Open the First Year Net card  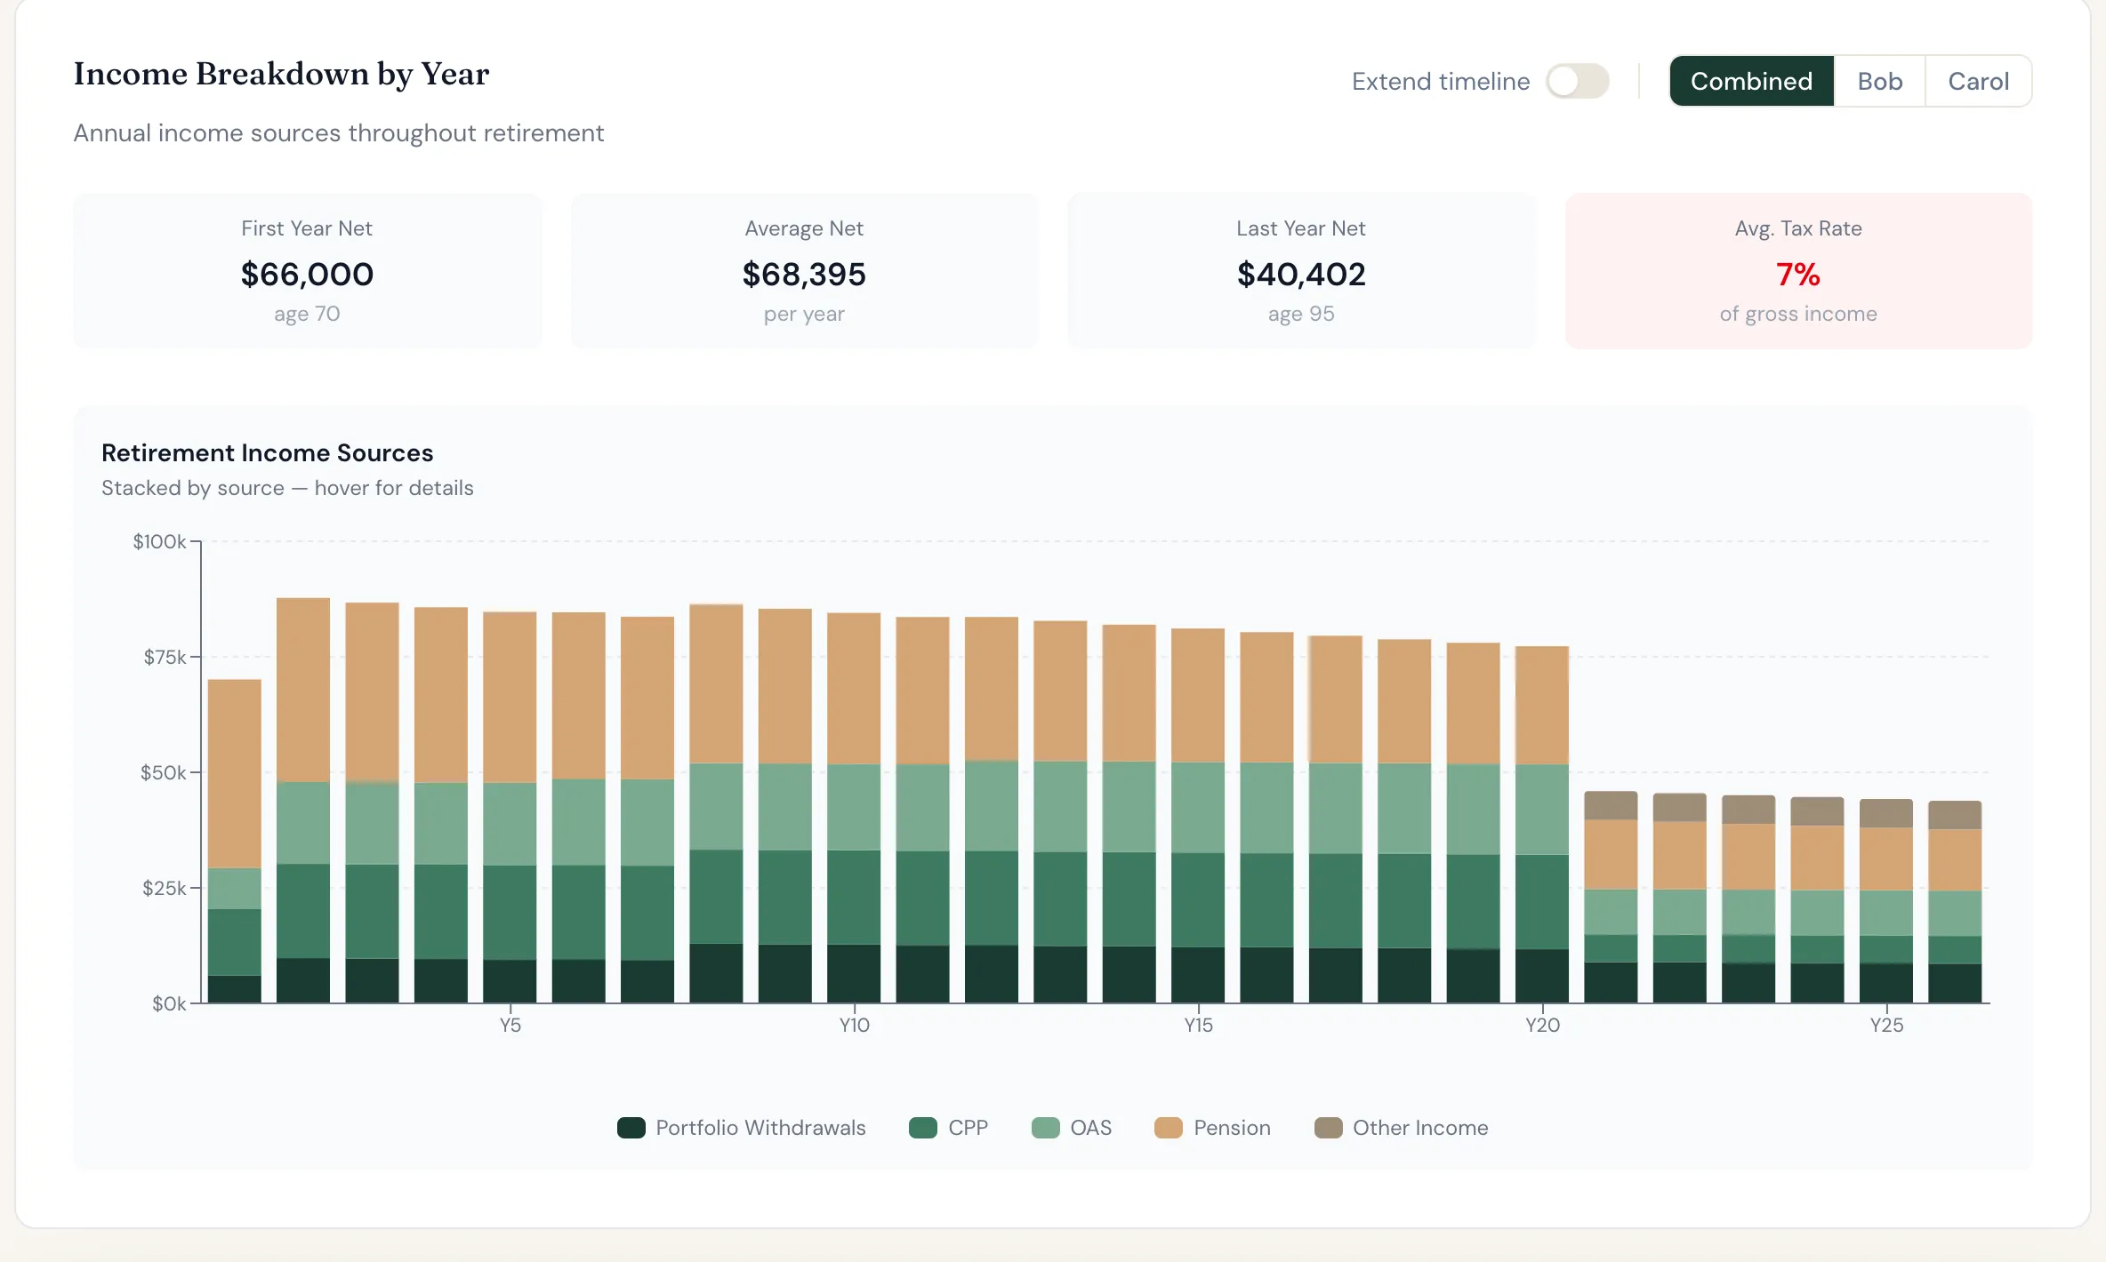point(308,271)
